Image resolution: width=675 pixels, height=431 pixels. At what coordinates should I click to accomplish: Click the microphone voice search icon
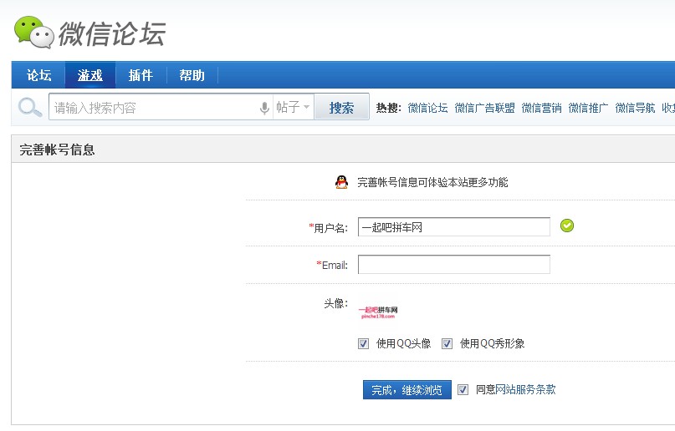pos(264,108)
